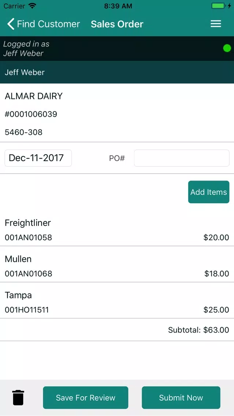
Task: Tap the $20.00 price on Freightliner
Action: [x=216, y=237]
